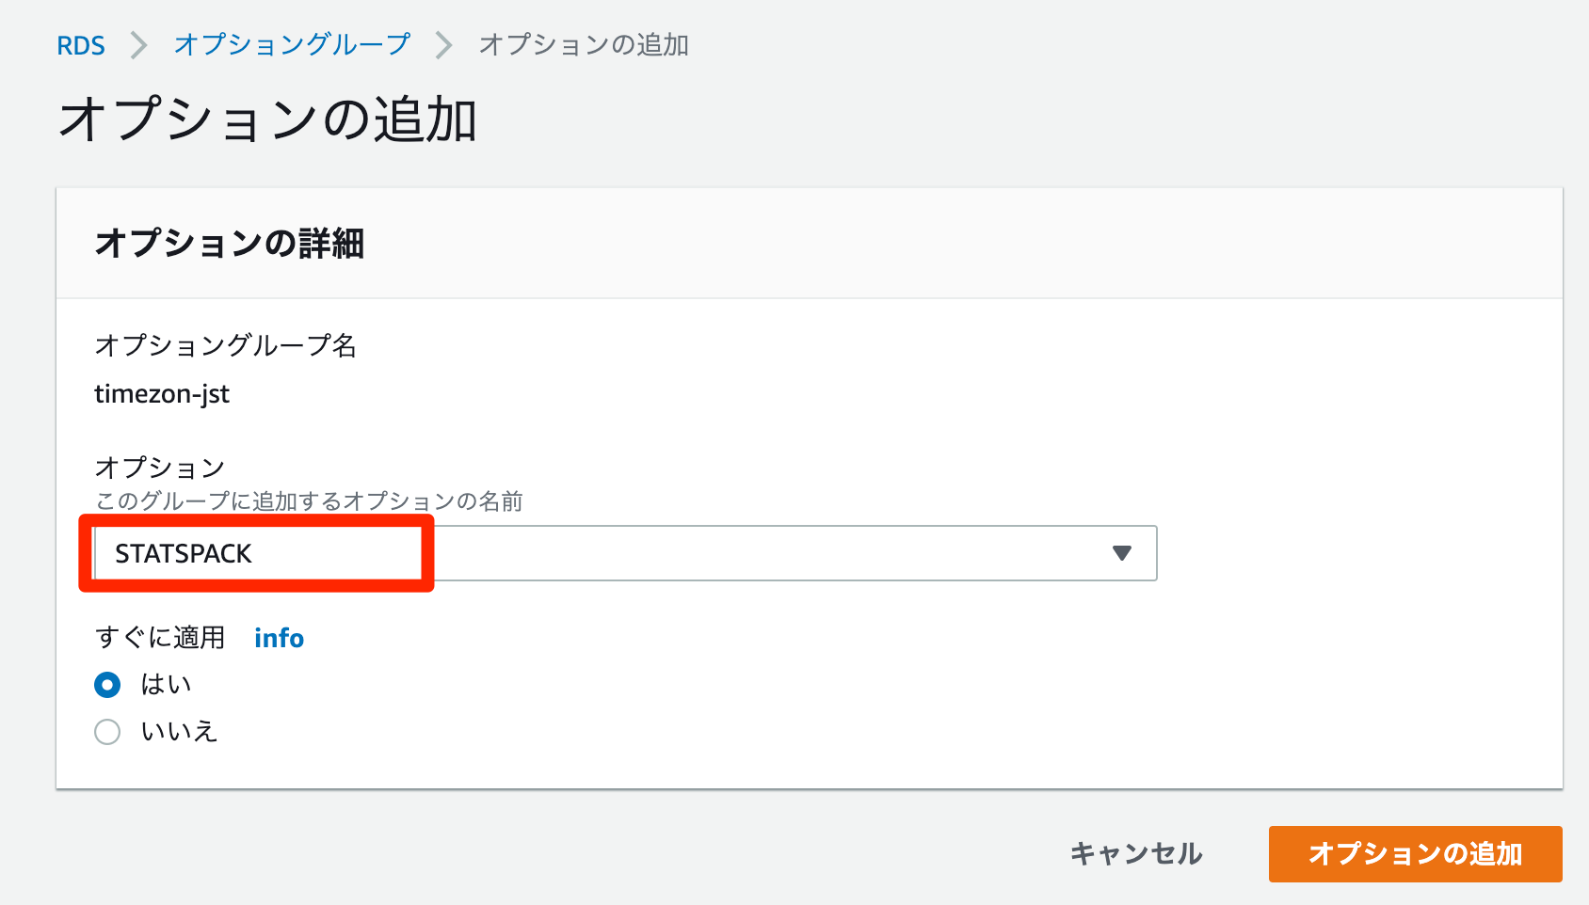Open the info link next to すぐに適用
Screen dimensions: 1589x905
pyautogui.click(x=279, y=638)
